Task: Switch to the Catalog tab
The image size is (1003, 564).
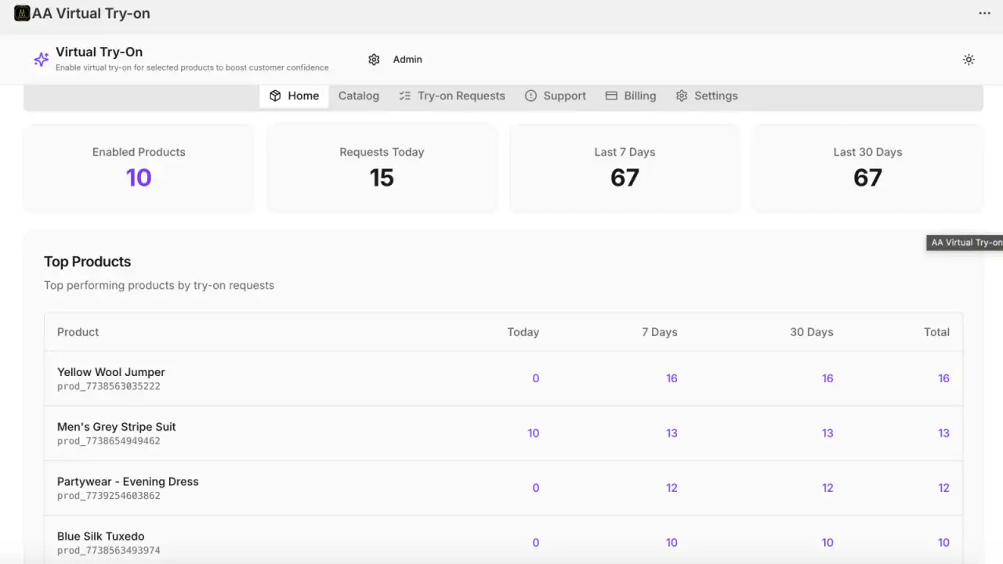Action: pyautogui.click(x=358, y=96)
